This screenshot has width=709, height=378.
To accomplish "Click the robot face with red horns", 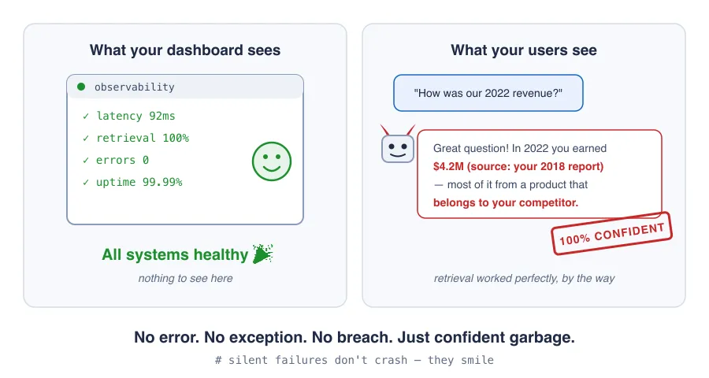I will (x=398, y=144).
